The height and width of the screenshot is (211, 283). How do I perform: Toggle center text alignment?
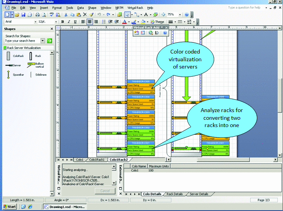point(90,22)
